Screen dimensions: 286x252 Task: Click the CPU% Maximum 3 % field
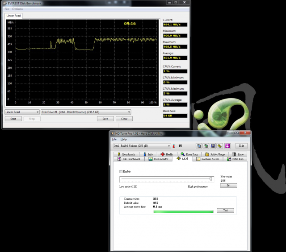click(x=175, y=93)
